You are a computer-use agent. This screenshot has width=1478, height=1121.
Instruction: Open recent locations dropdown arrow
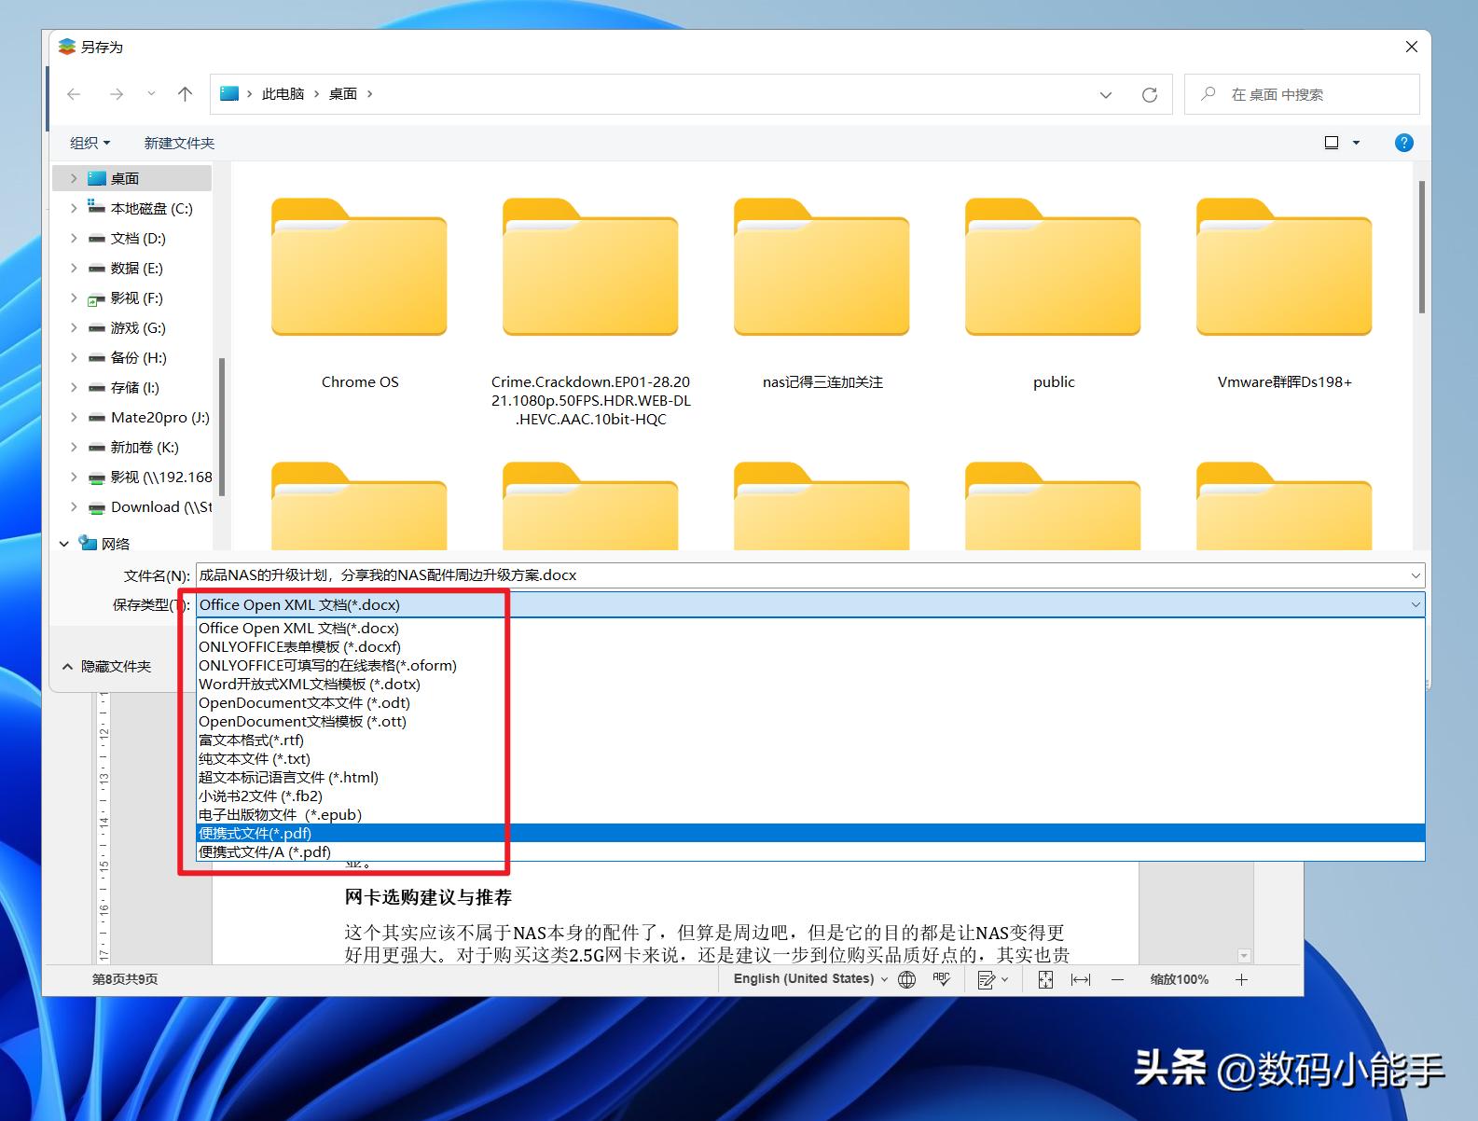[151, 94]
